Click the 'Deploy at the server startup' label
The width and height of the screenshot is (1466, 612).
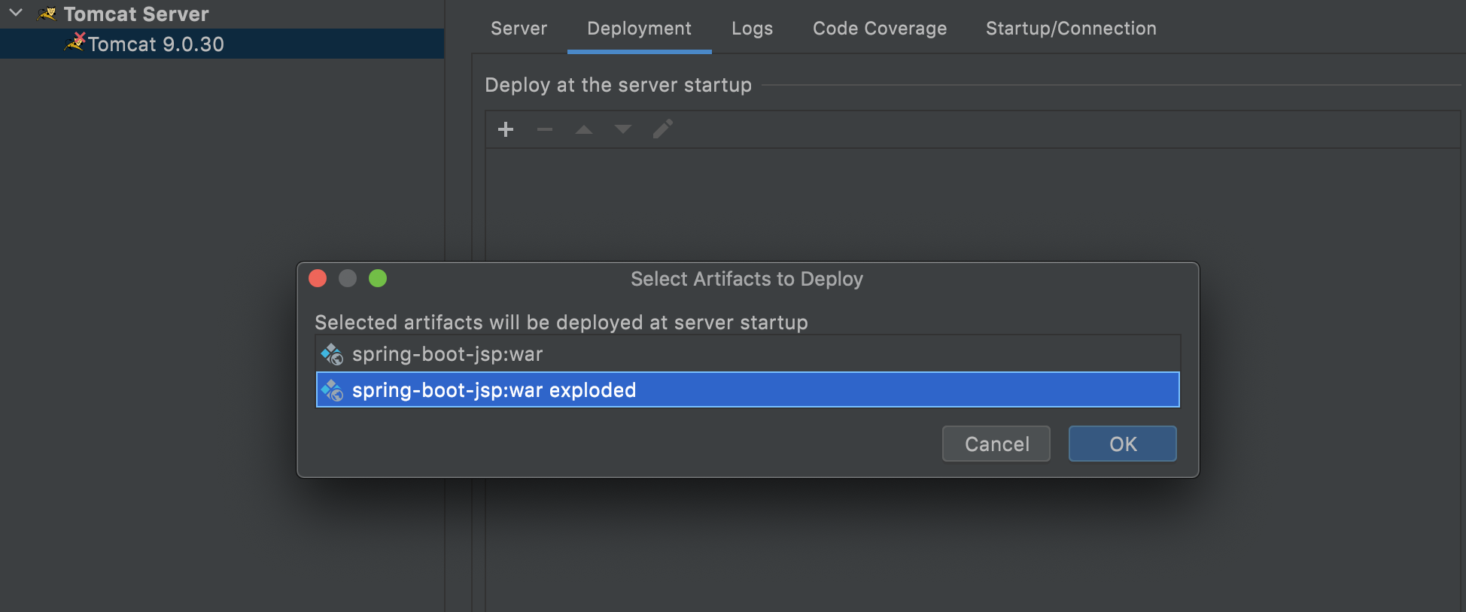tap(618, 85)
